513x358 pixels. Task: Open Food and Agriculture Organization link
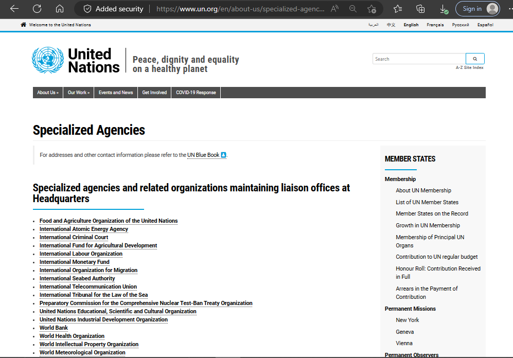pyautogui.click(x=109, y=221)
